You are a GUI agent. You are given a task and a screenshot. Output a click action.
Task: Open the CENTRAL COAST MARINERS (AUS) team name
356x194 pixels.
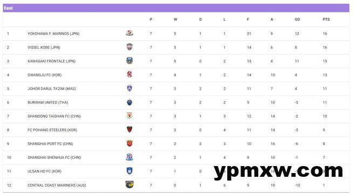(x=57, y=185)
